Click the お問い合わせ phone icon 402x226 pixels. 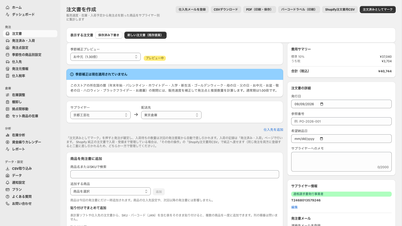[x=8, y=204]
